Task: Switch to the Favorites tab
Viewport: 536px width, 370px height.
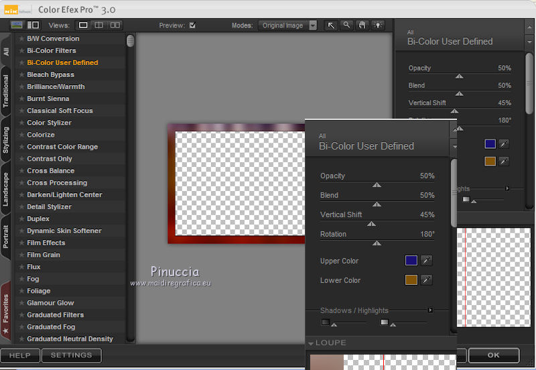Action: 6,312
